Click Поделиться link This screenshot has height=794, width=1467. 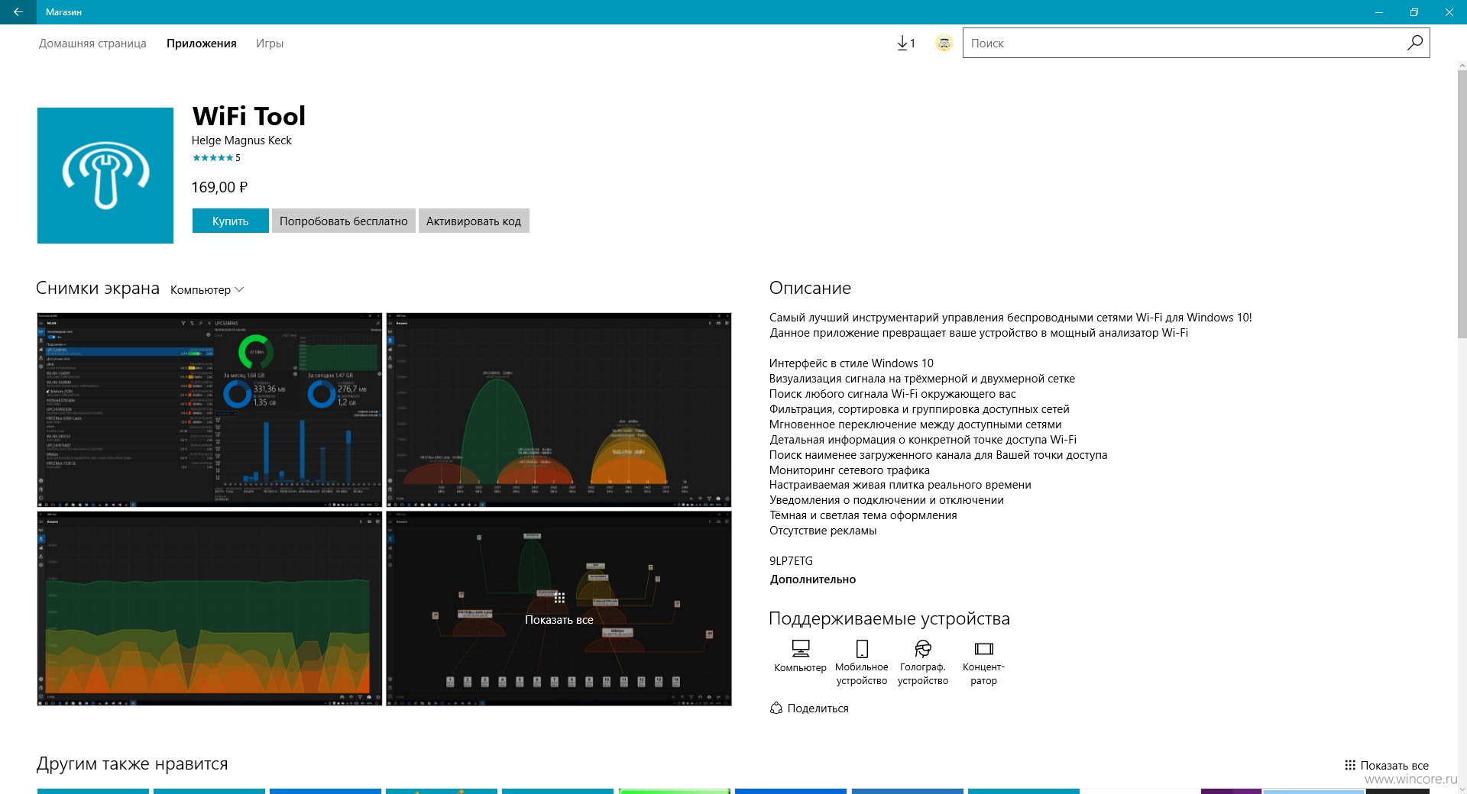click(x=818, y=708)
